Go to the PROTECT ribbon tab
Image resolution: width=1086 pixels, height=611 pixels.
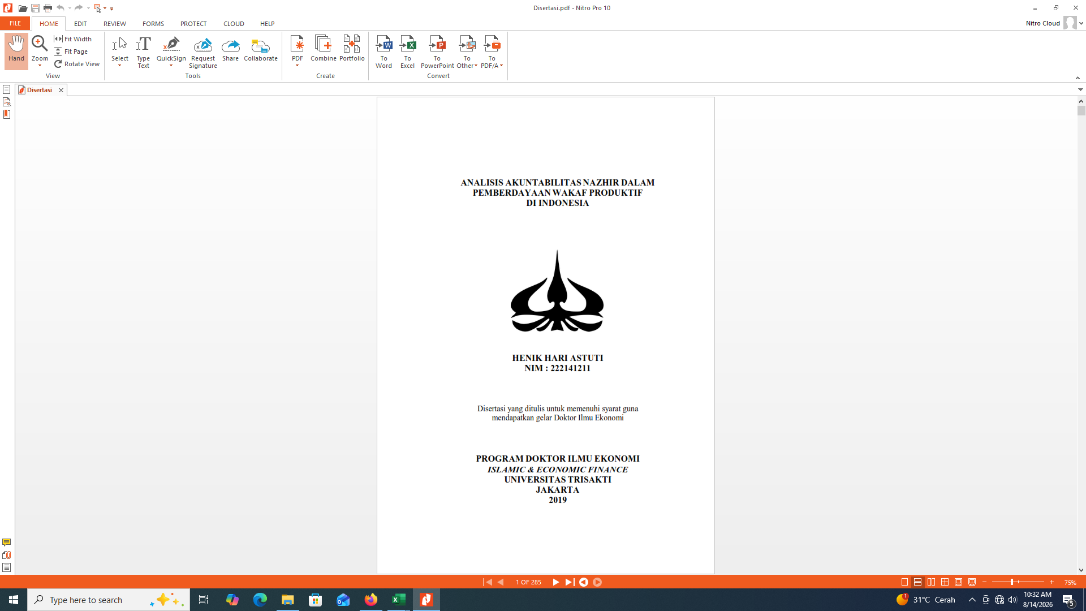click(193, 24)
